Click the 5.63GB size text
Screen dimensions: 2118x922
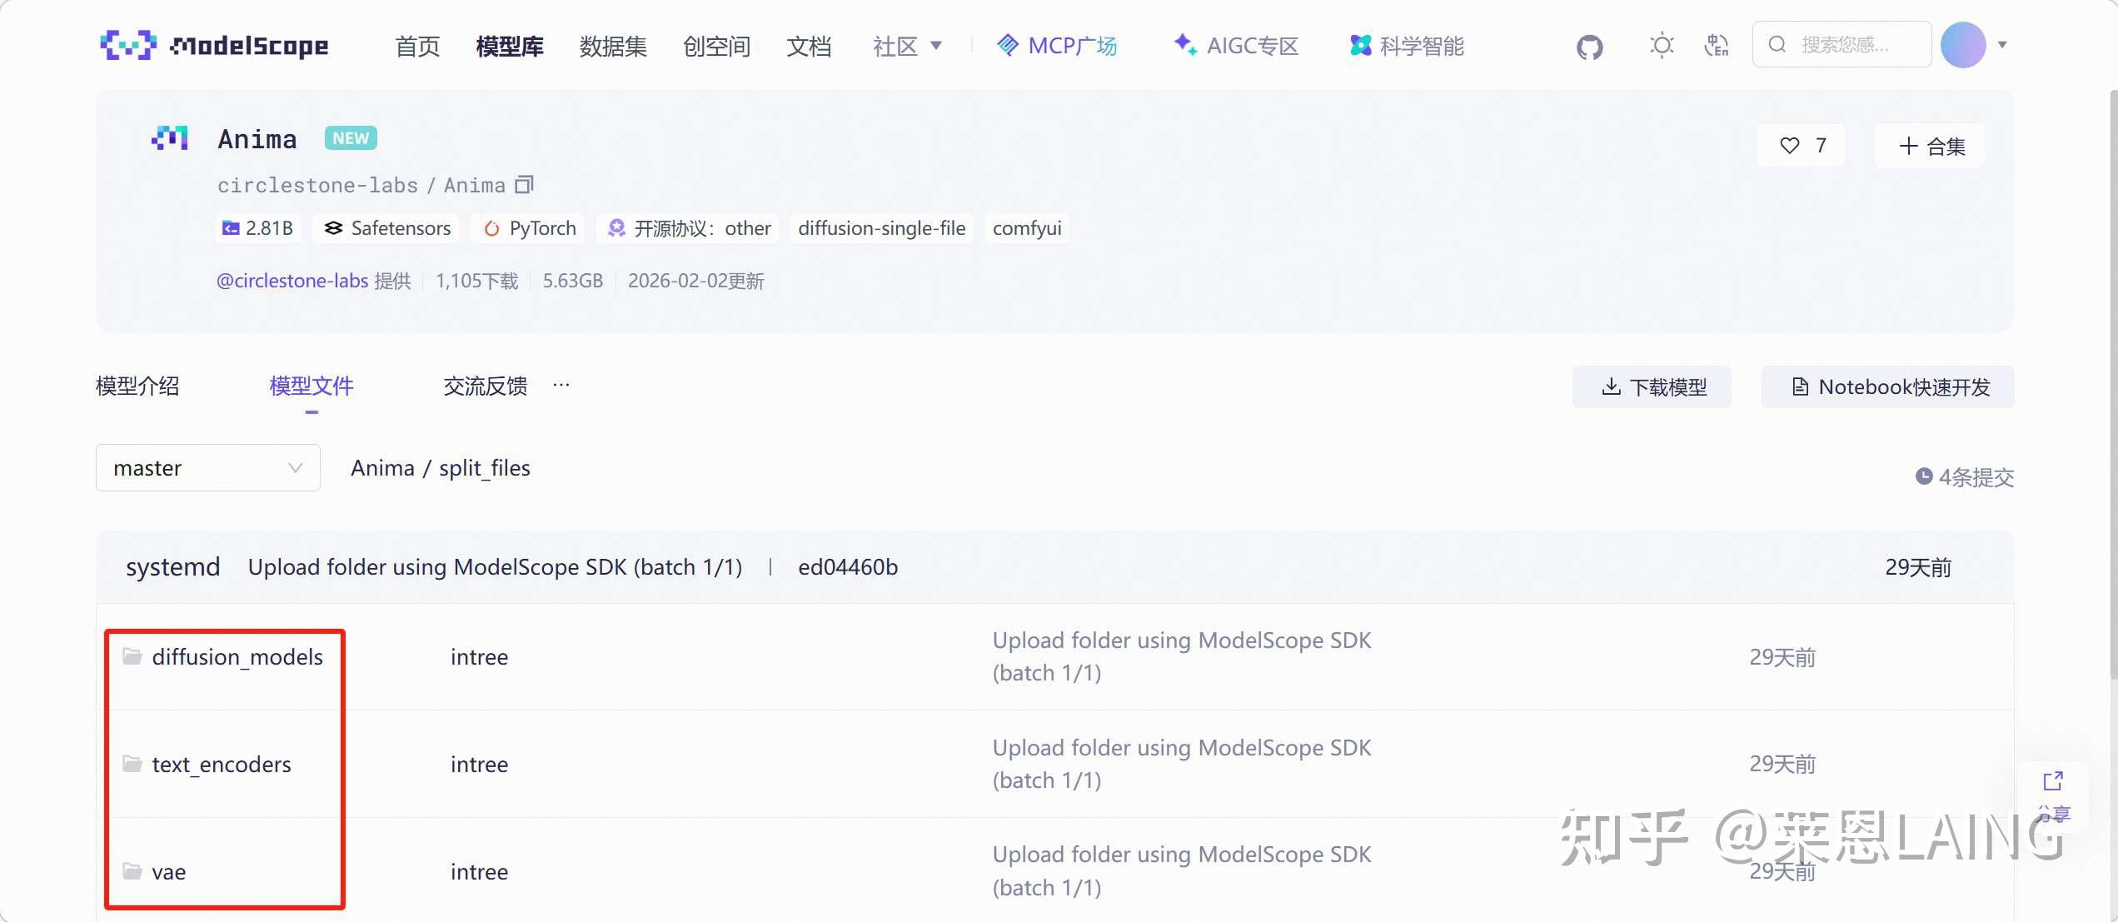tap(572, 281)
